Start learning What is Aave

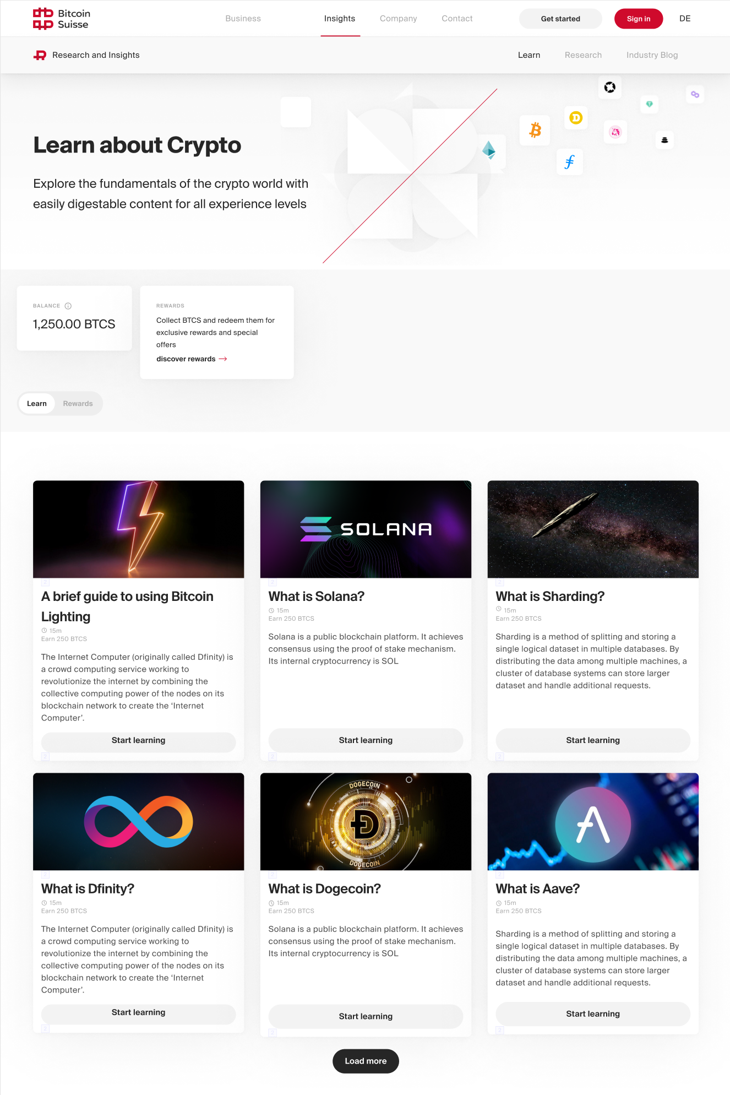[x=593, y=1014]
